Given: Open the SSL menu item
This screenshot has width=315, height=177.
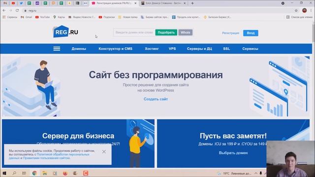Looking at the screenshot, I should 226,49.
